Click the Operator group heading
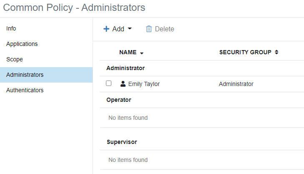The image size is (304, 174). (x=119, y=100)
